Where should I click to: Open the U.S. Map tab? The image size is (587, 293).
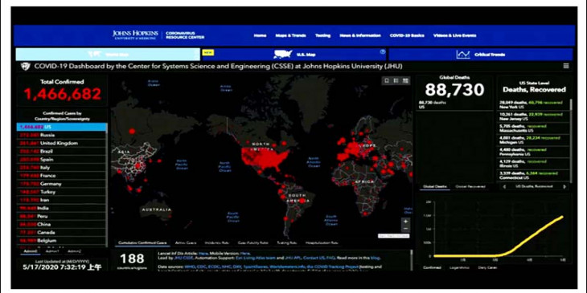pyautogui.click(x=293, y=55)
